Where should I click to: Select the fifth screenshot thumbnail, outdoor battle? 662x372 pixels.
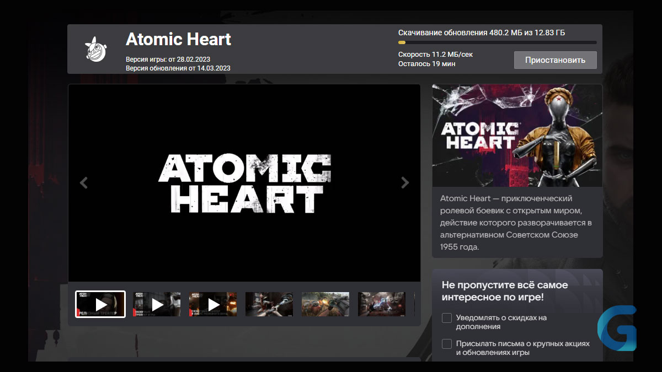[325, 304]
